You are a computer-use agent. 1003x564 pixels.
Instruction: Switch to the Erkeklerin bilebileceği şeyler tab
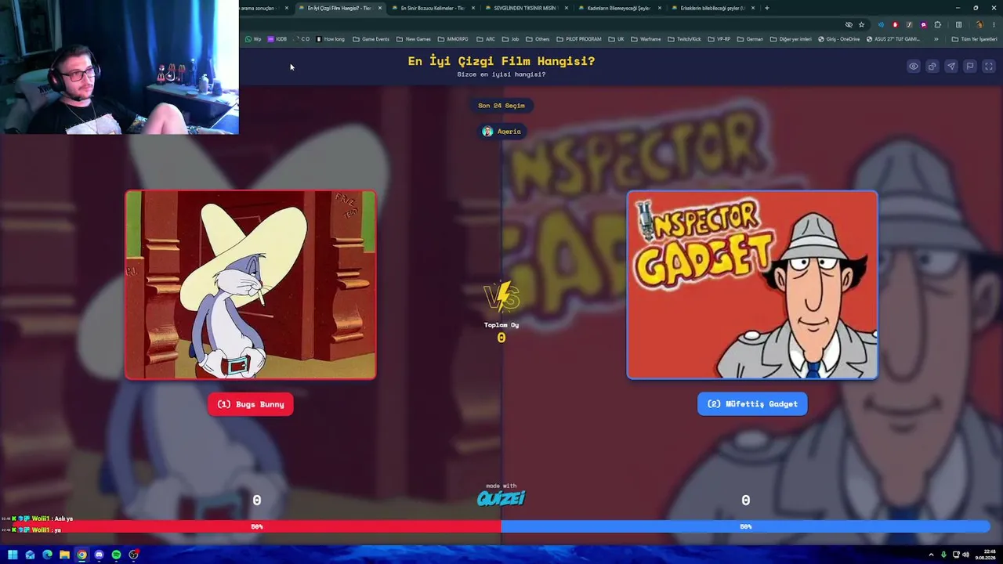point(712,8)
